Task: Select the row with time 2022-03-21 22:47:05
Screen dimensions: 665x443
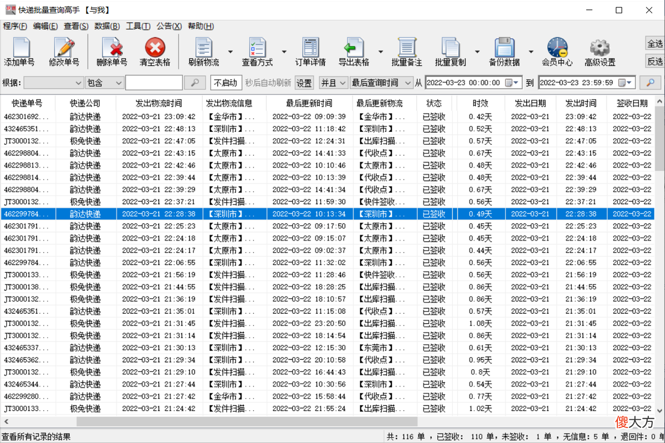Action: coord(327,141)
